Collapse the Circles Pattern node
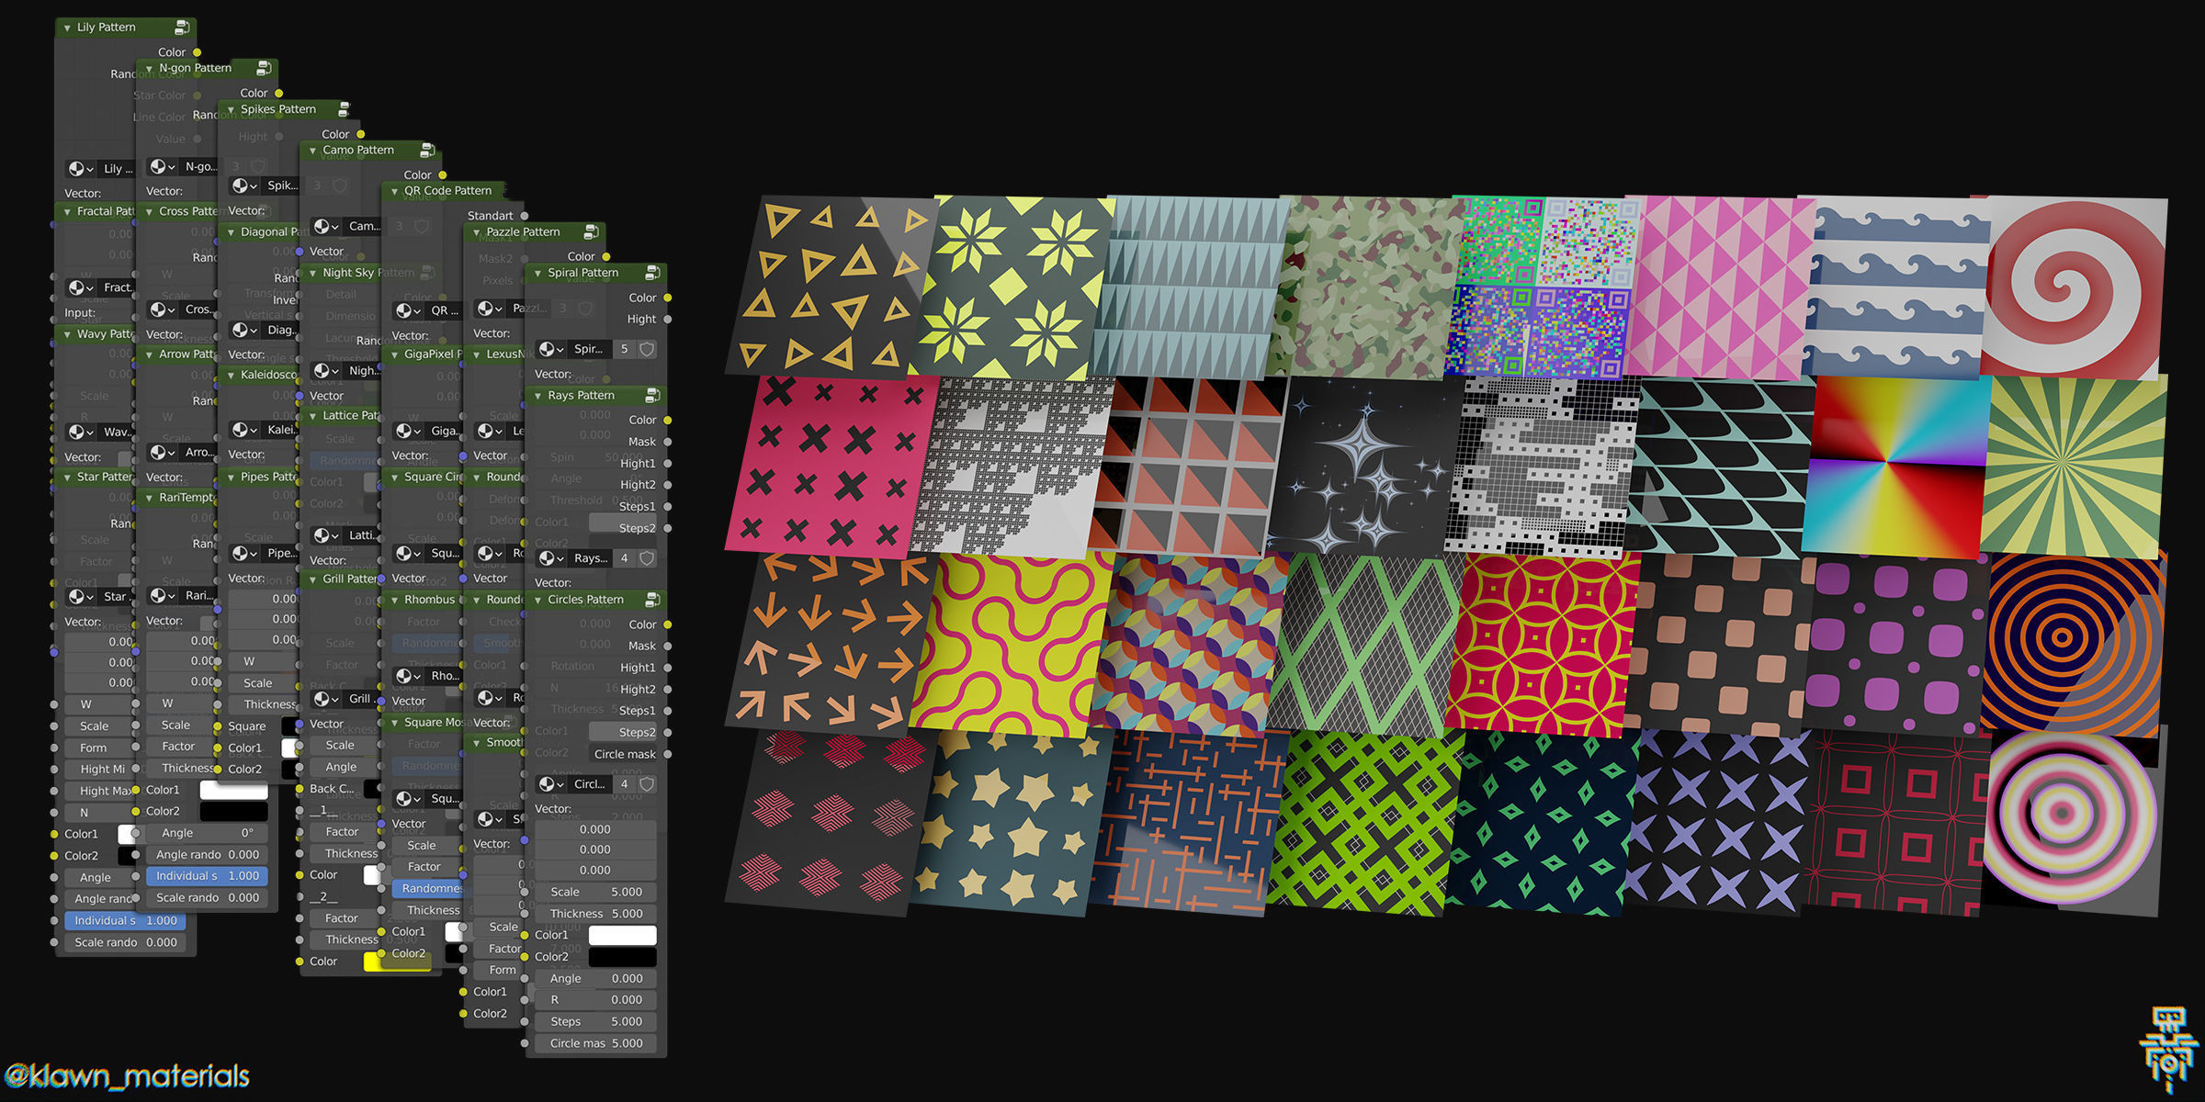Image resolution: width=2205 pixels, height=1102 pixels. [x=537, y=600]
